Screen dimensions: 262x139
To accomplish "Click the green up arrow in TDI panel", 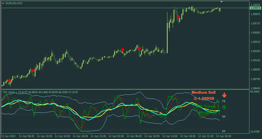I will pyautogui.click(x=224, y=107).
